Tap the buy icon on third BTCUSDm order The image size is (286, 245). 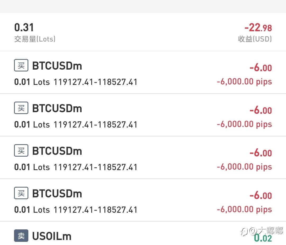click(21, 151)
